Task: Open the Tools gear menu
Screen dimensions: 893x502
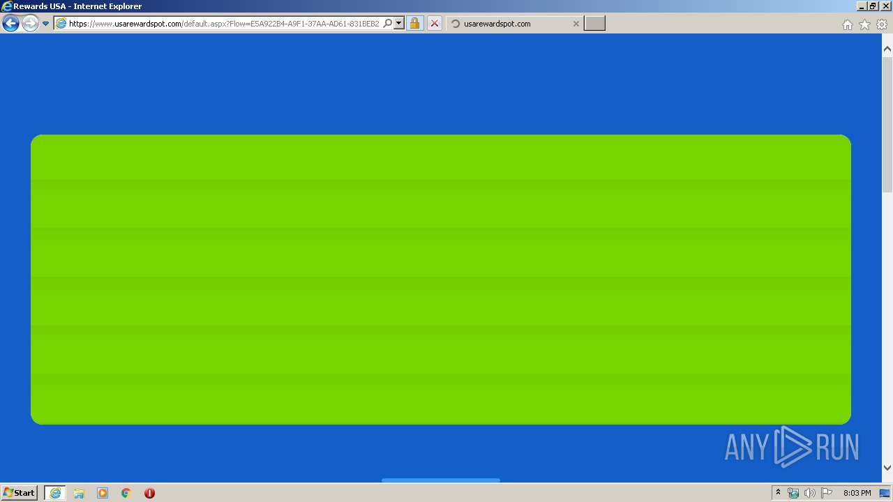Action: (882, 24)
